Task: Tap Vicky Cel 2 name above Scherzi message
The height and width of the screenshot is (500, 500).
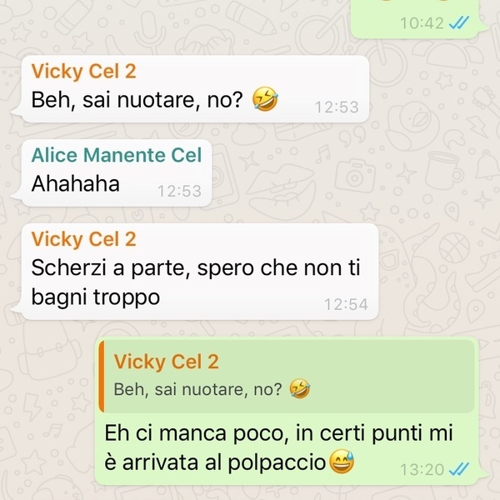Action: (83, 239)
